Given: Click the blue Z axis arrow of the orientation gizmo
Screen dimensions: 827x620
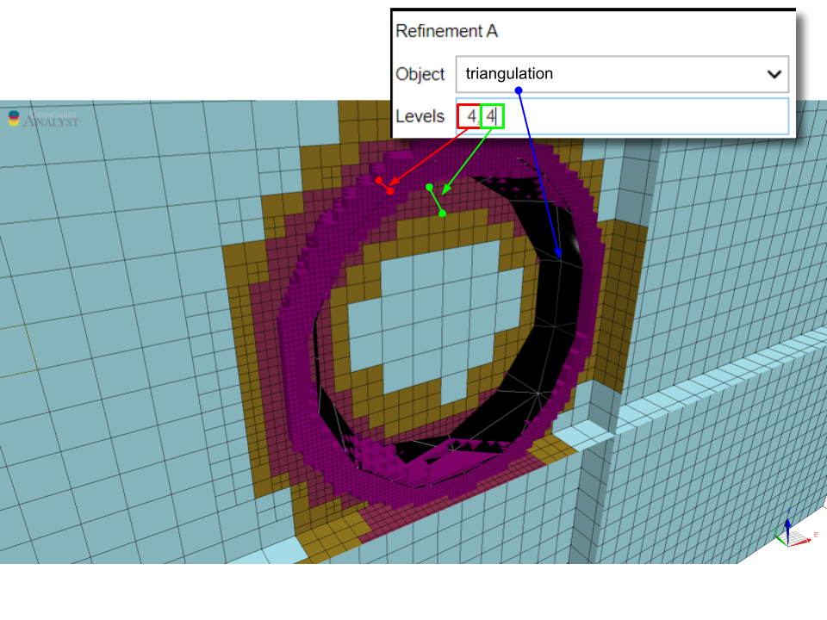Looking at the screenshot, I should [x=787, y=524].
